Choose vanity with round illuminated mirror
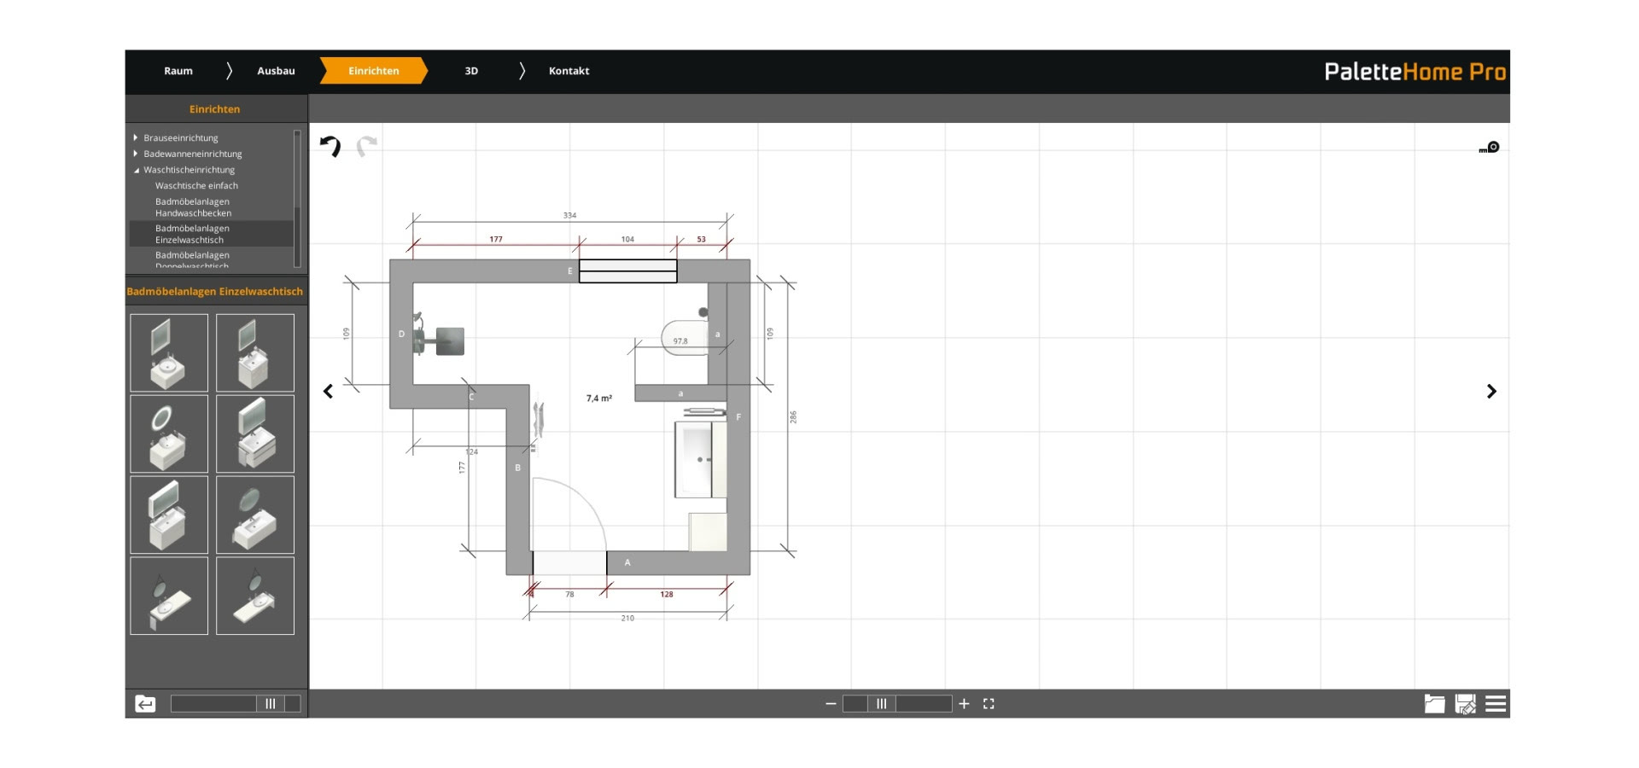The height and width of the screenshot is (768, 1639). point(169,433)
